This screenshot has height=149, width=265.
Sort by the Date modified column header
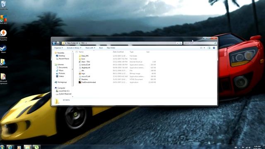[x=118, y=52]
